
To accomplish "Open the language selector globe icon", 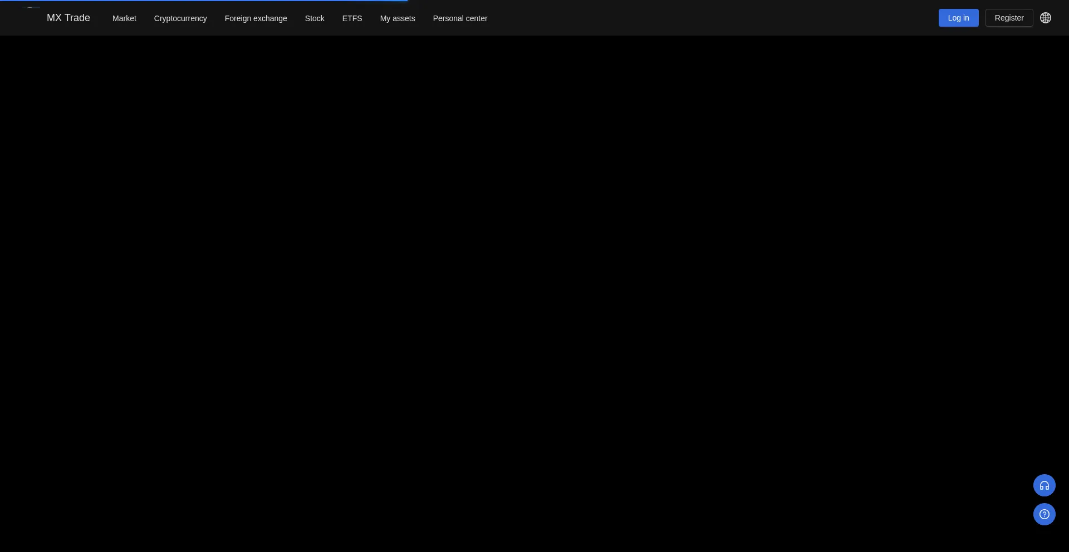I will point(1046,18).
